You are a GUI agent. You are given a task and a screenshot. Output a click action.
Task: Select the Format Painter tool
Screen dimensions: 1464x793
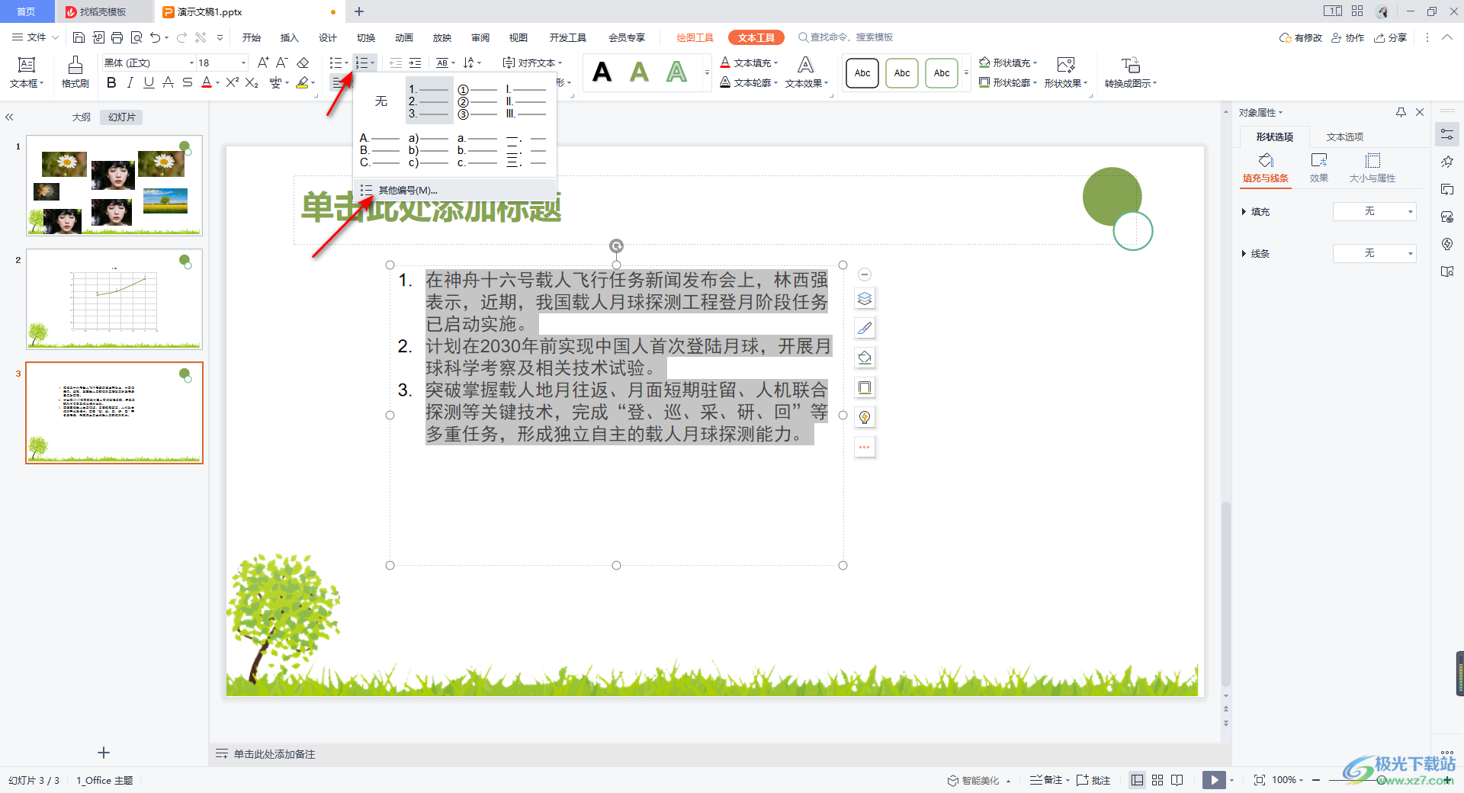pos(75,72)
